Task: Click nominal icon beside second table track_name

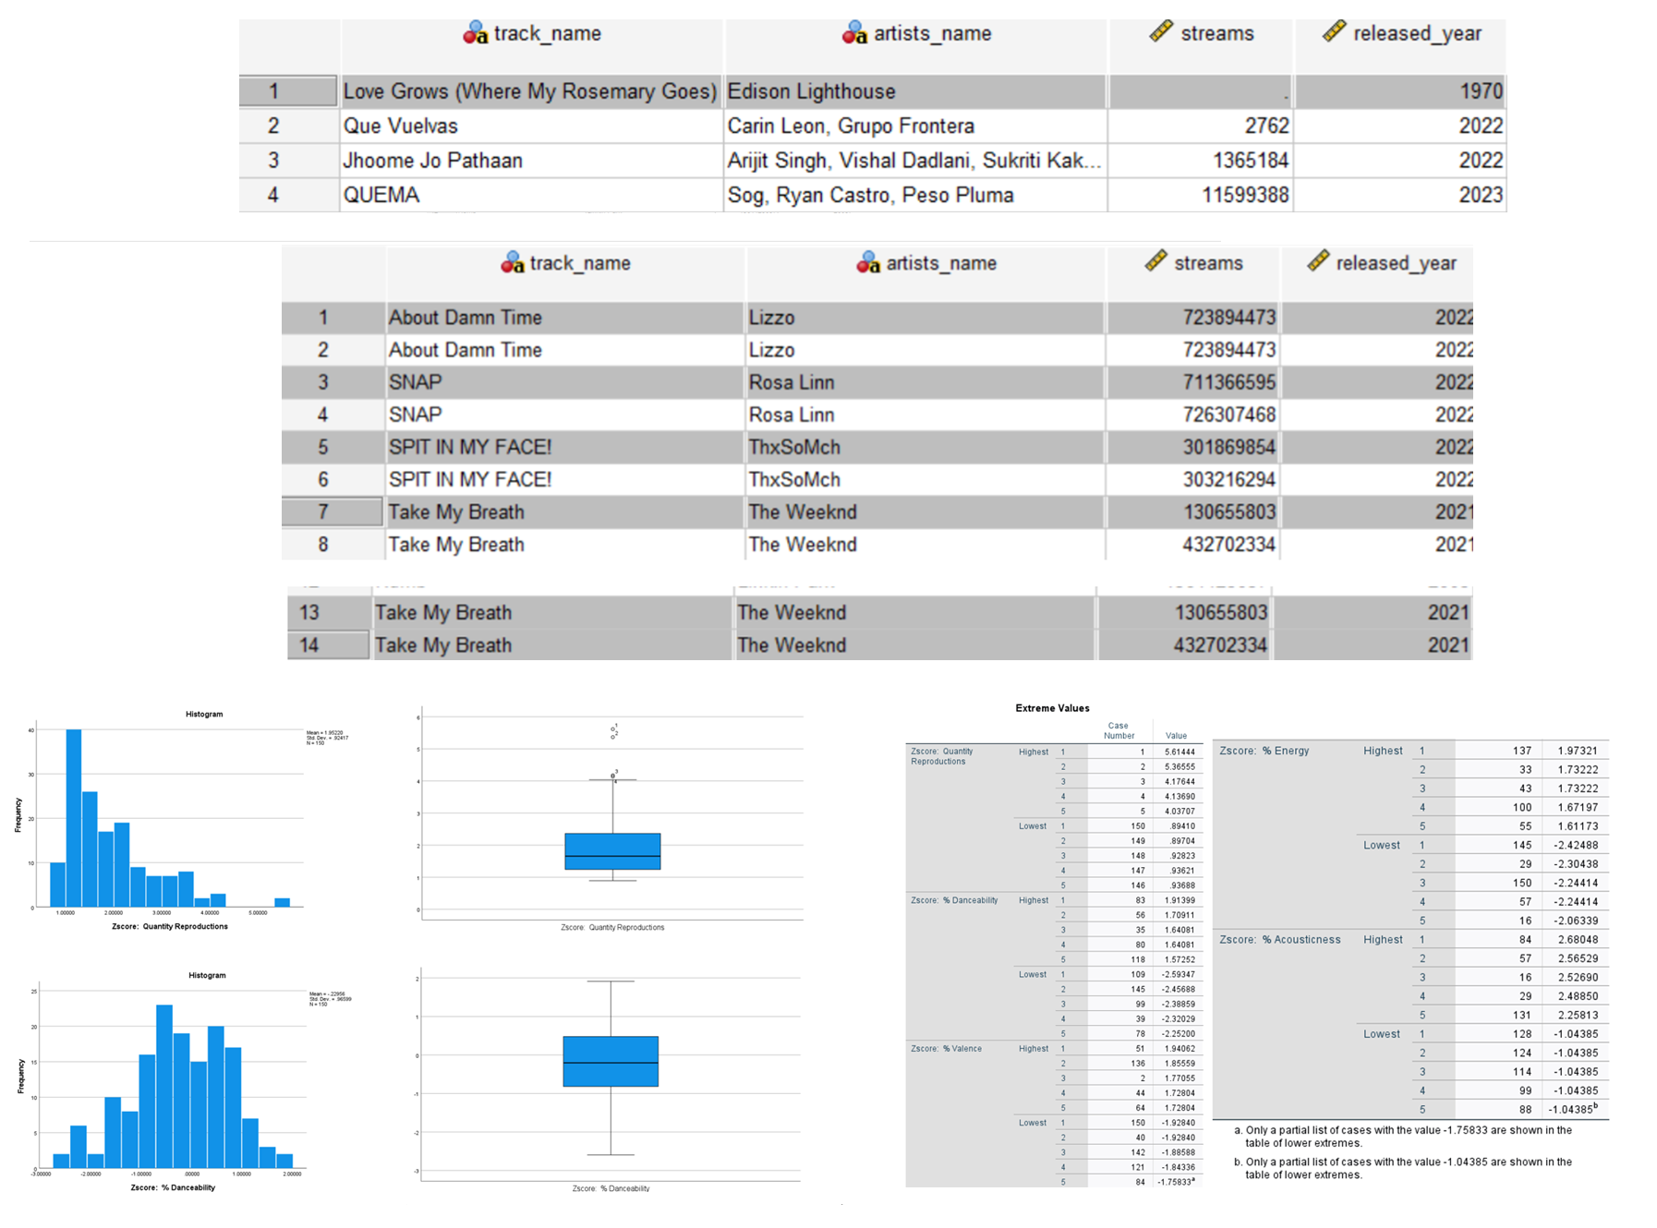Action: click(512, 263)
